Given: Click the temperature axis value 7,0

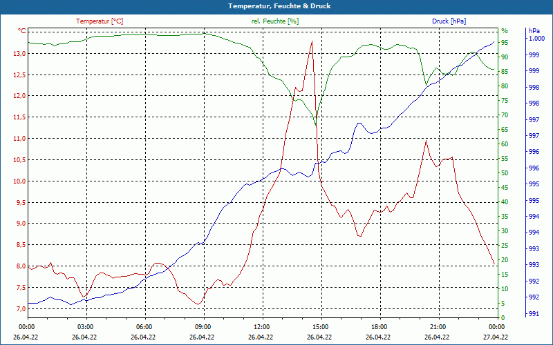Looking at the screenshot, I should coord(21,308).
